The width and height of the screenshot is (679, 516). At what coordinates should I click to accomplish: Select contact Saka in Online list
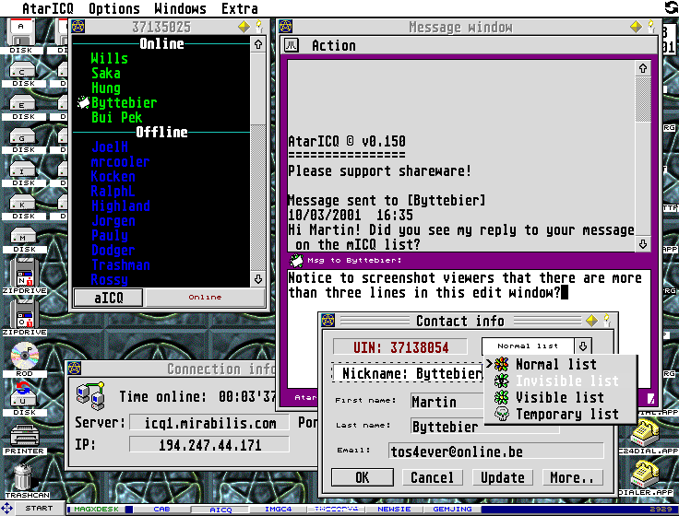coord(106,73)
